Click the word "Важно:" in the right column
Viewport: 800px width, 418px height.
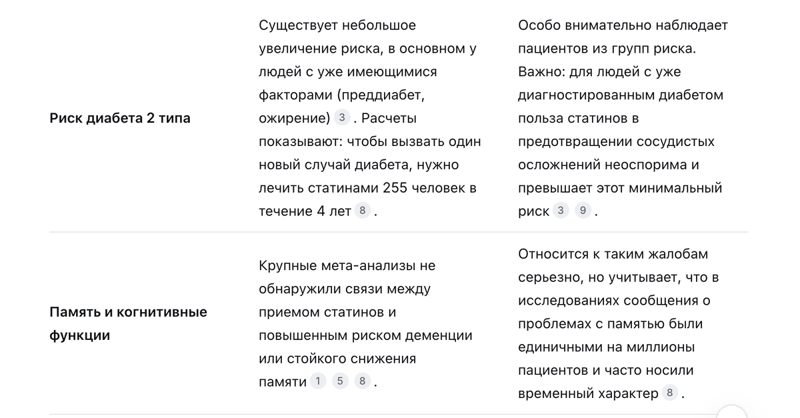point(541,72)
